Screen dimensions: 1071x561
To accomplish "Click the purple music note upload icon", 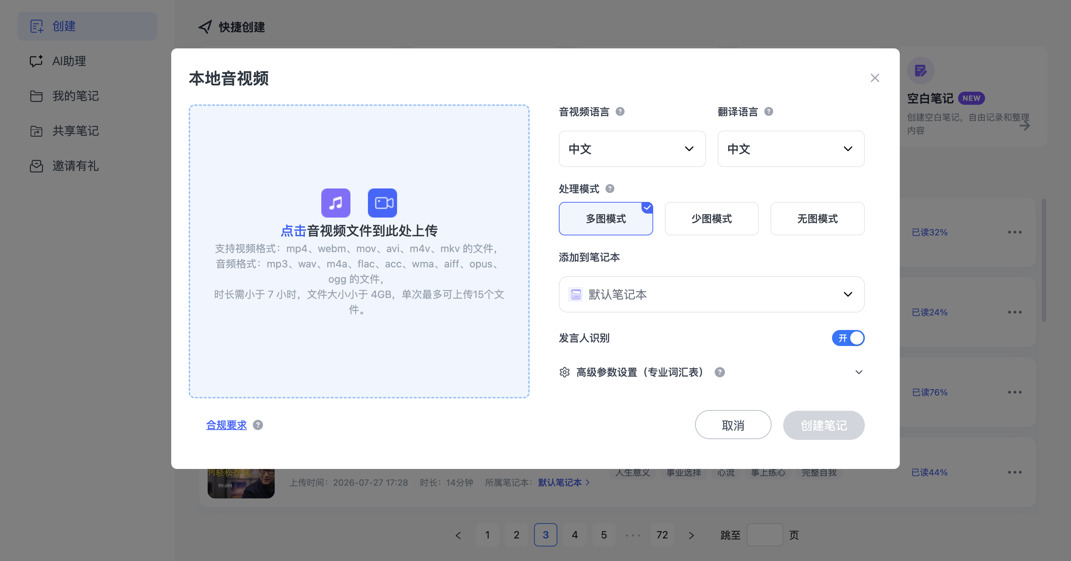I will [336, 203].
